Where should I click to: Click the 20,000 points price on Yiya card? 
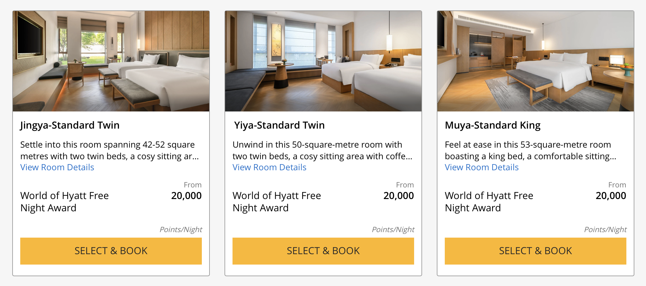click(x=399, y=196)
